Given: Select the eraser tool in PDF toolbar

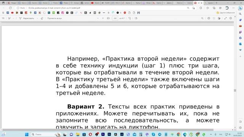Looking at the screenshot, I should click(x=42, y=18).
